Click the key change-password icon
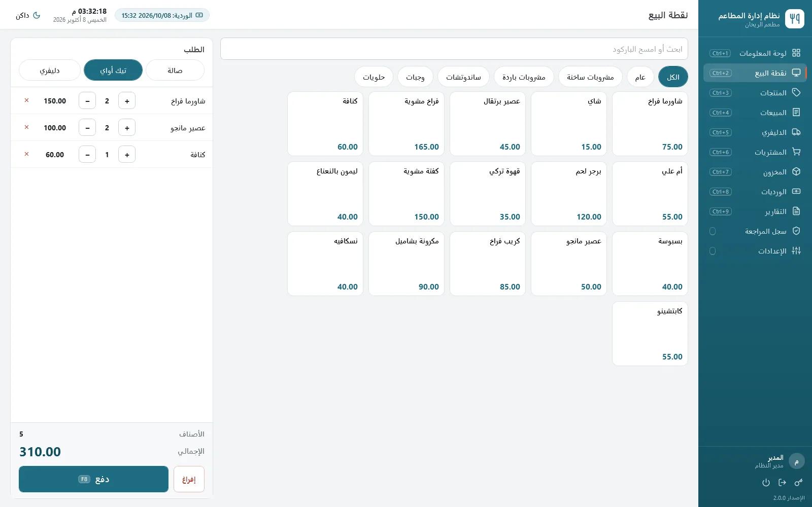812x507 pixels. pyautogui.click(x=798, y=483)
